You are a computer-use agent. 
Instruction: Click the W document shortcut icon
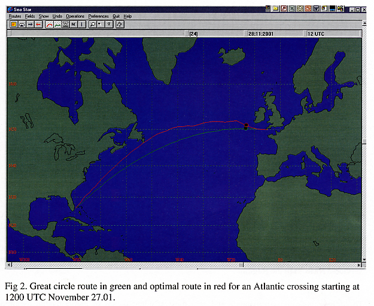[x=317, y=9]
